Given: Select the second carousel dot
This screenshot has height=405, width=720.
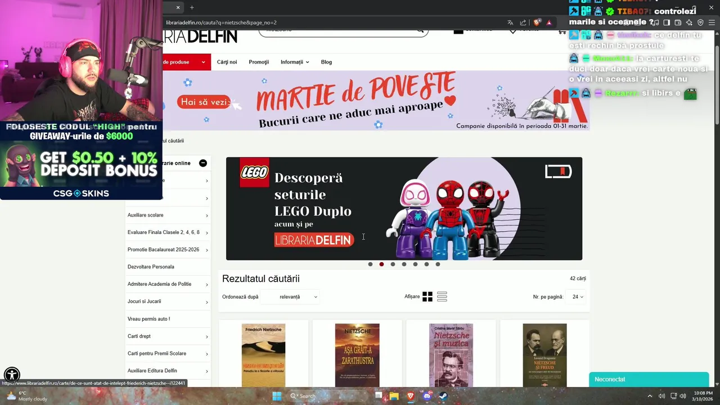Looking at the screenshot, I should click(x=381, y=264).
